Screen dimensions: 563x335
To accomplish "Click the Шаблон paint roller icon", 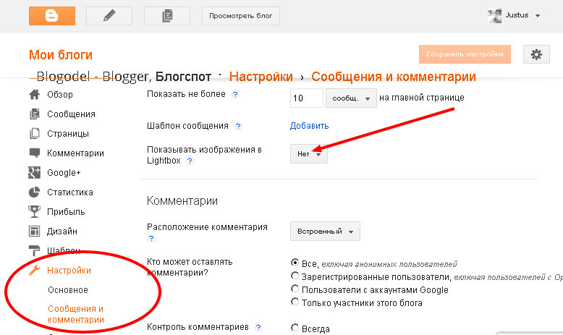I will tap(35, 250).
